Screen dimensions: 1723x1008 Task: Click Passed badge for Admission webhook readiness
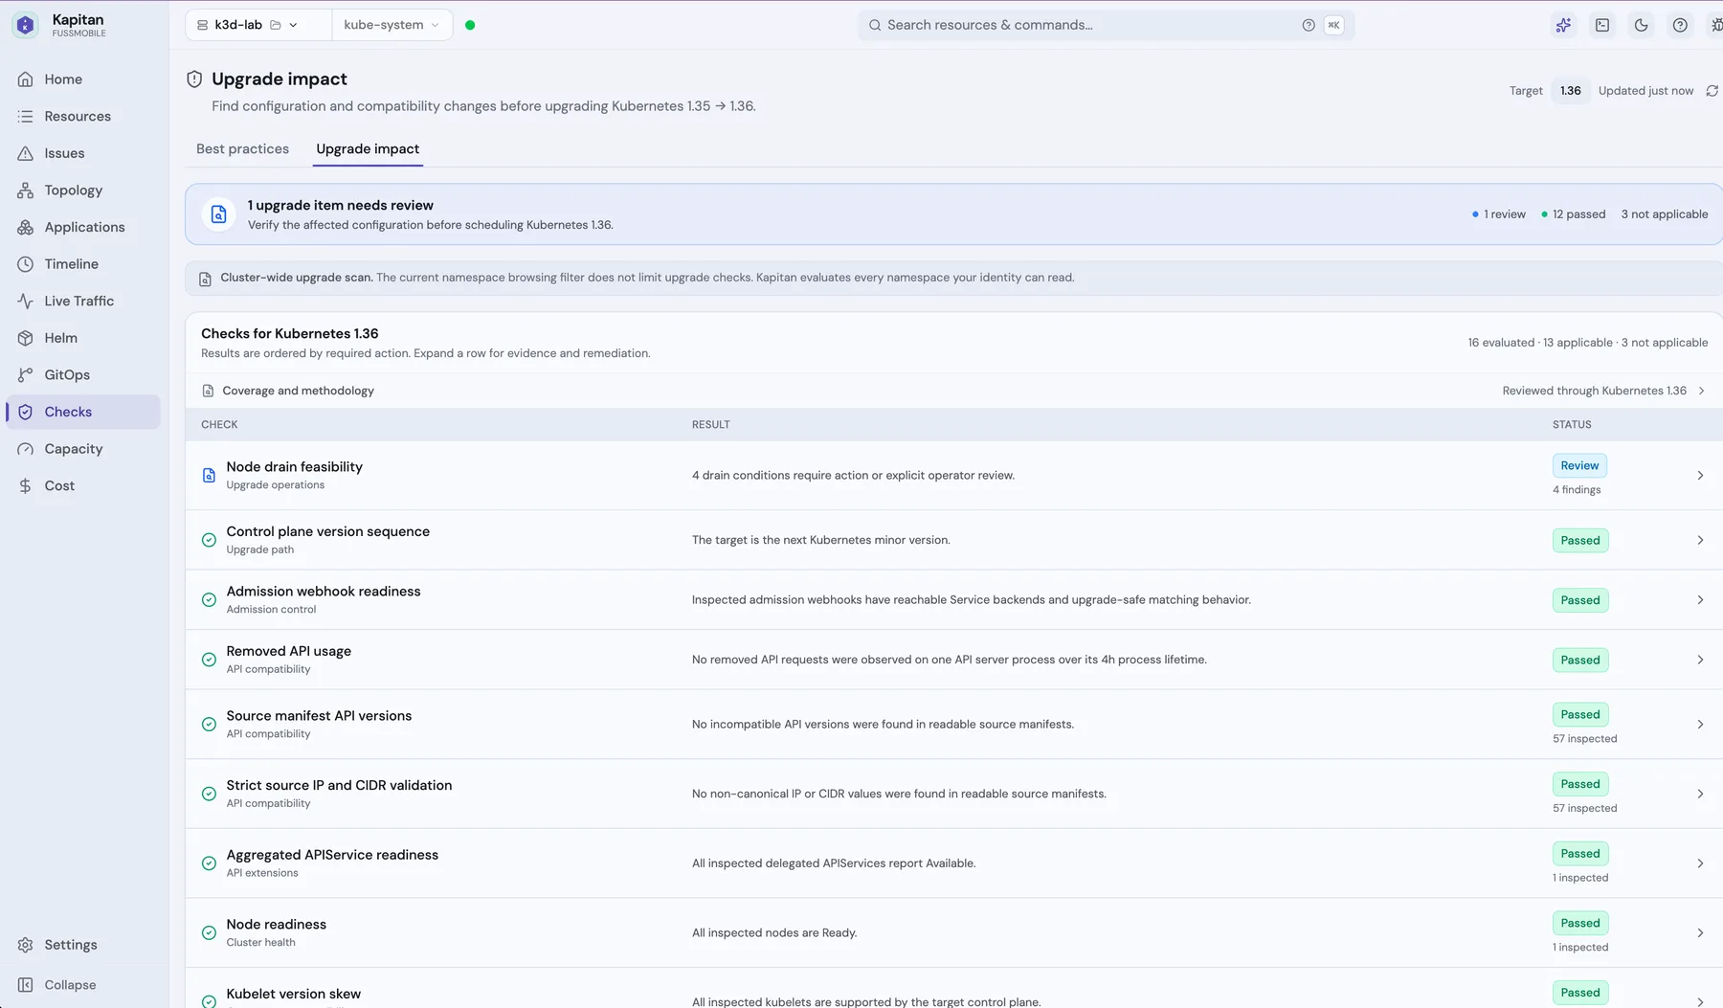(x=1580, y=600)
